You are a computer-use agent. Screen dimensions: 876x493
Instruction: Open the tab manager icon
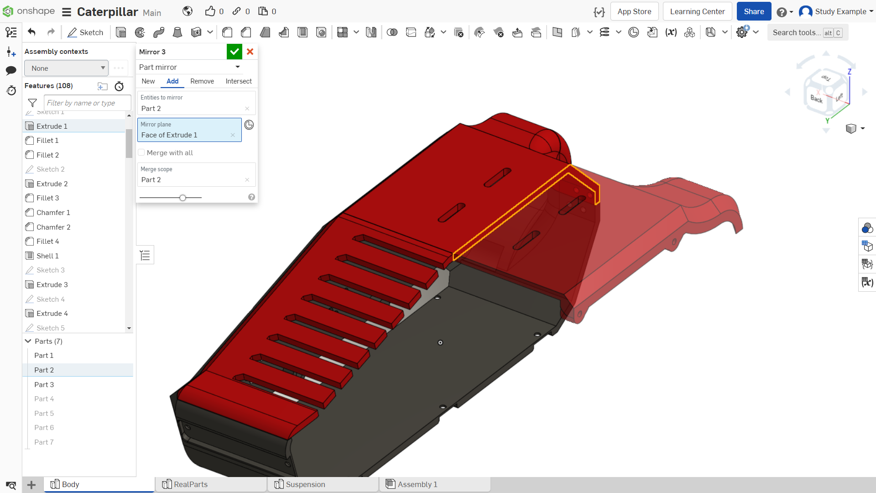[x=11, y=485]
